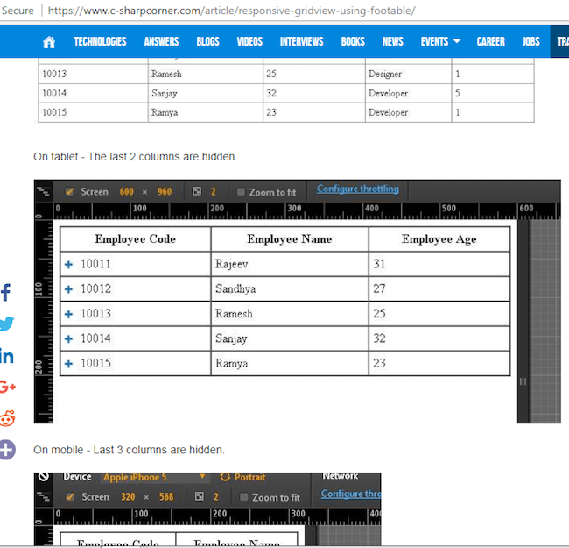Viewport: 569px width, 548px height.
Task: Click the address bar URL
Action: tap(231, 11)
